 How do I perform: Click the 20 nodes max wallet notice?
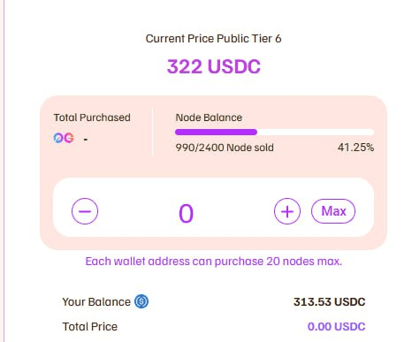[x=214, y=262]
